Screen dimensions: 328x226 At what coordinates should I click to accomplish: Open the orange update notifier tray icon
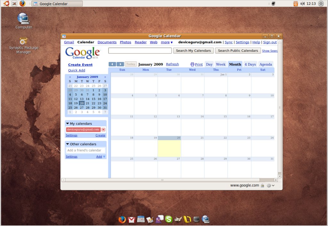295,4
